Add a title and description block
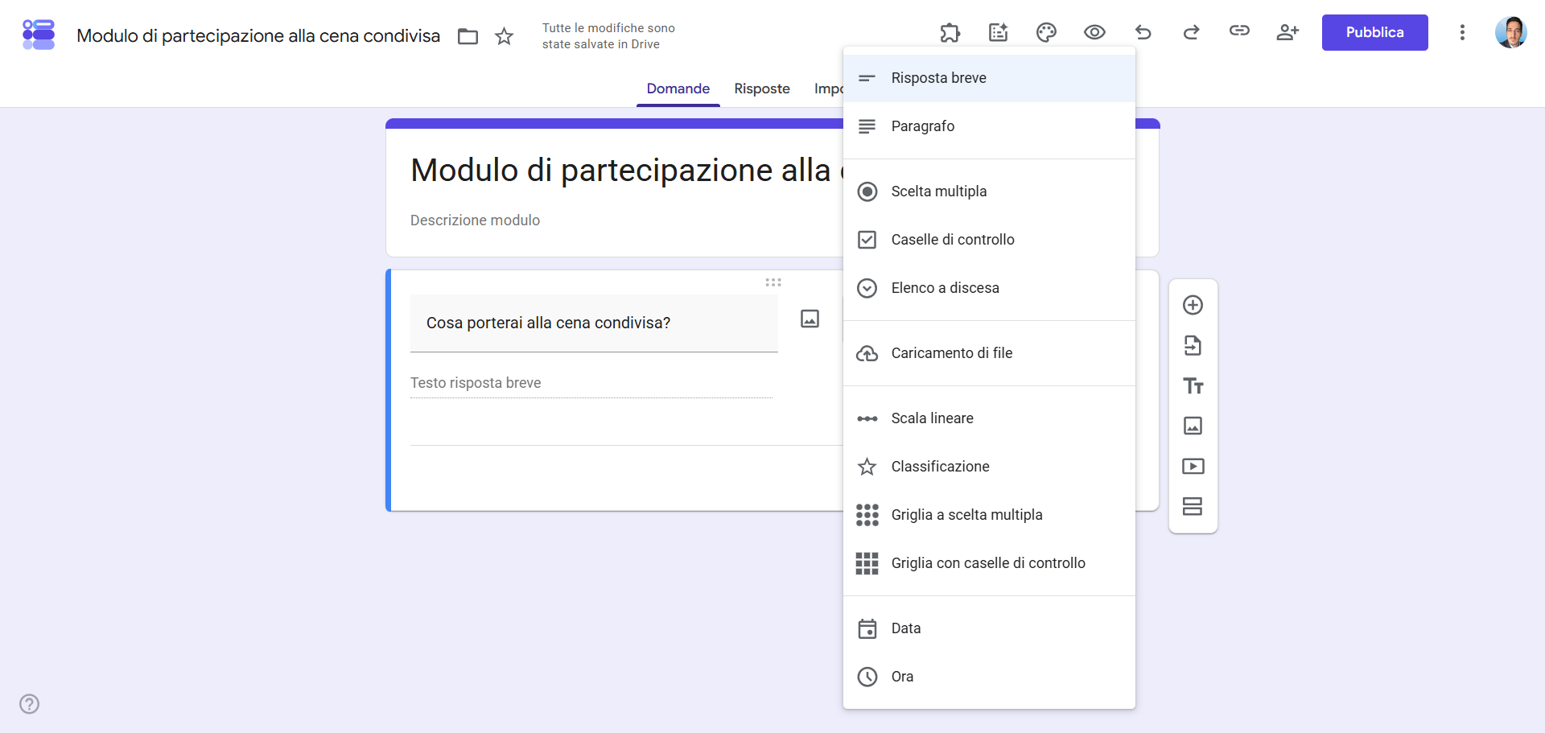The width and height of the screenshot is (1545, 733). click(1193, 386)
